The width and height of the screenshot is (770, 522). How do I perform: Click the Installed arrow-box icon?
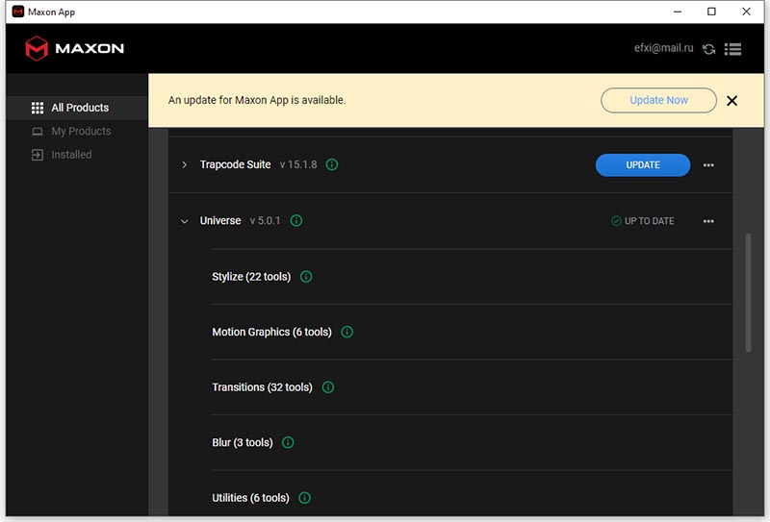[38, 155]
